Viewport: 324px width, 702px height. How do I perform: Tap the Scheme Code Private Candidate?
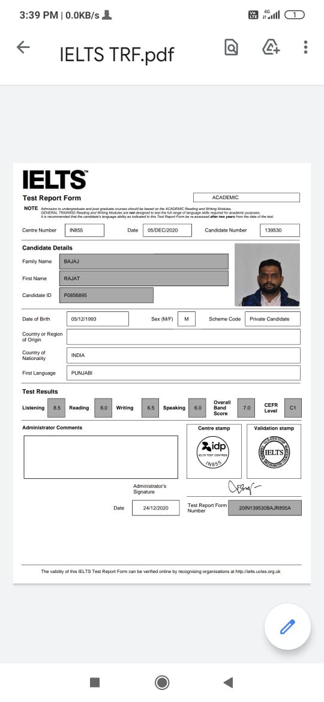(x=272, y=319)
